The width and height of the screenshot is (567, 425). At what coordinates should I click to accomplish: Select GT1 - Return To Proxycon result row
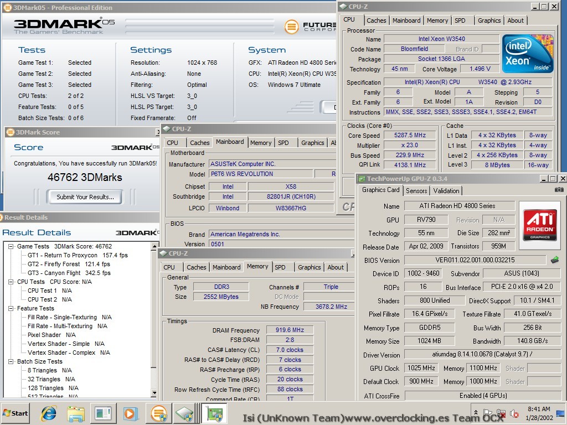pyautogui.click(x=78, y=255)
